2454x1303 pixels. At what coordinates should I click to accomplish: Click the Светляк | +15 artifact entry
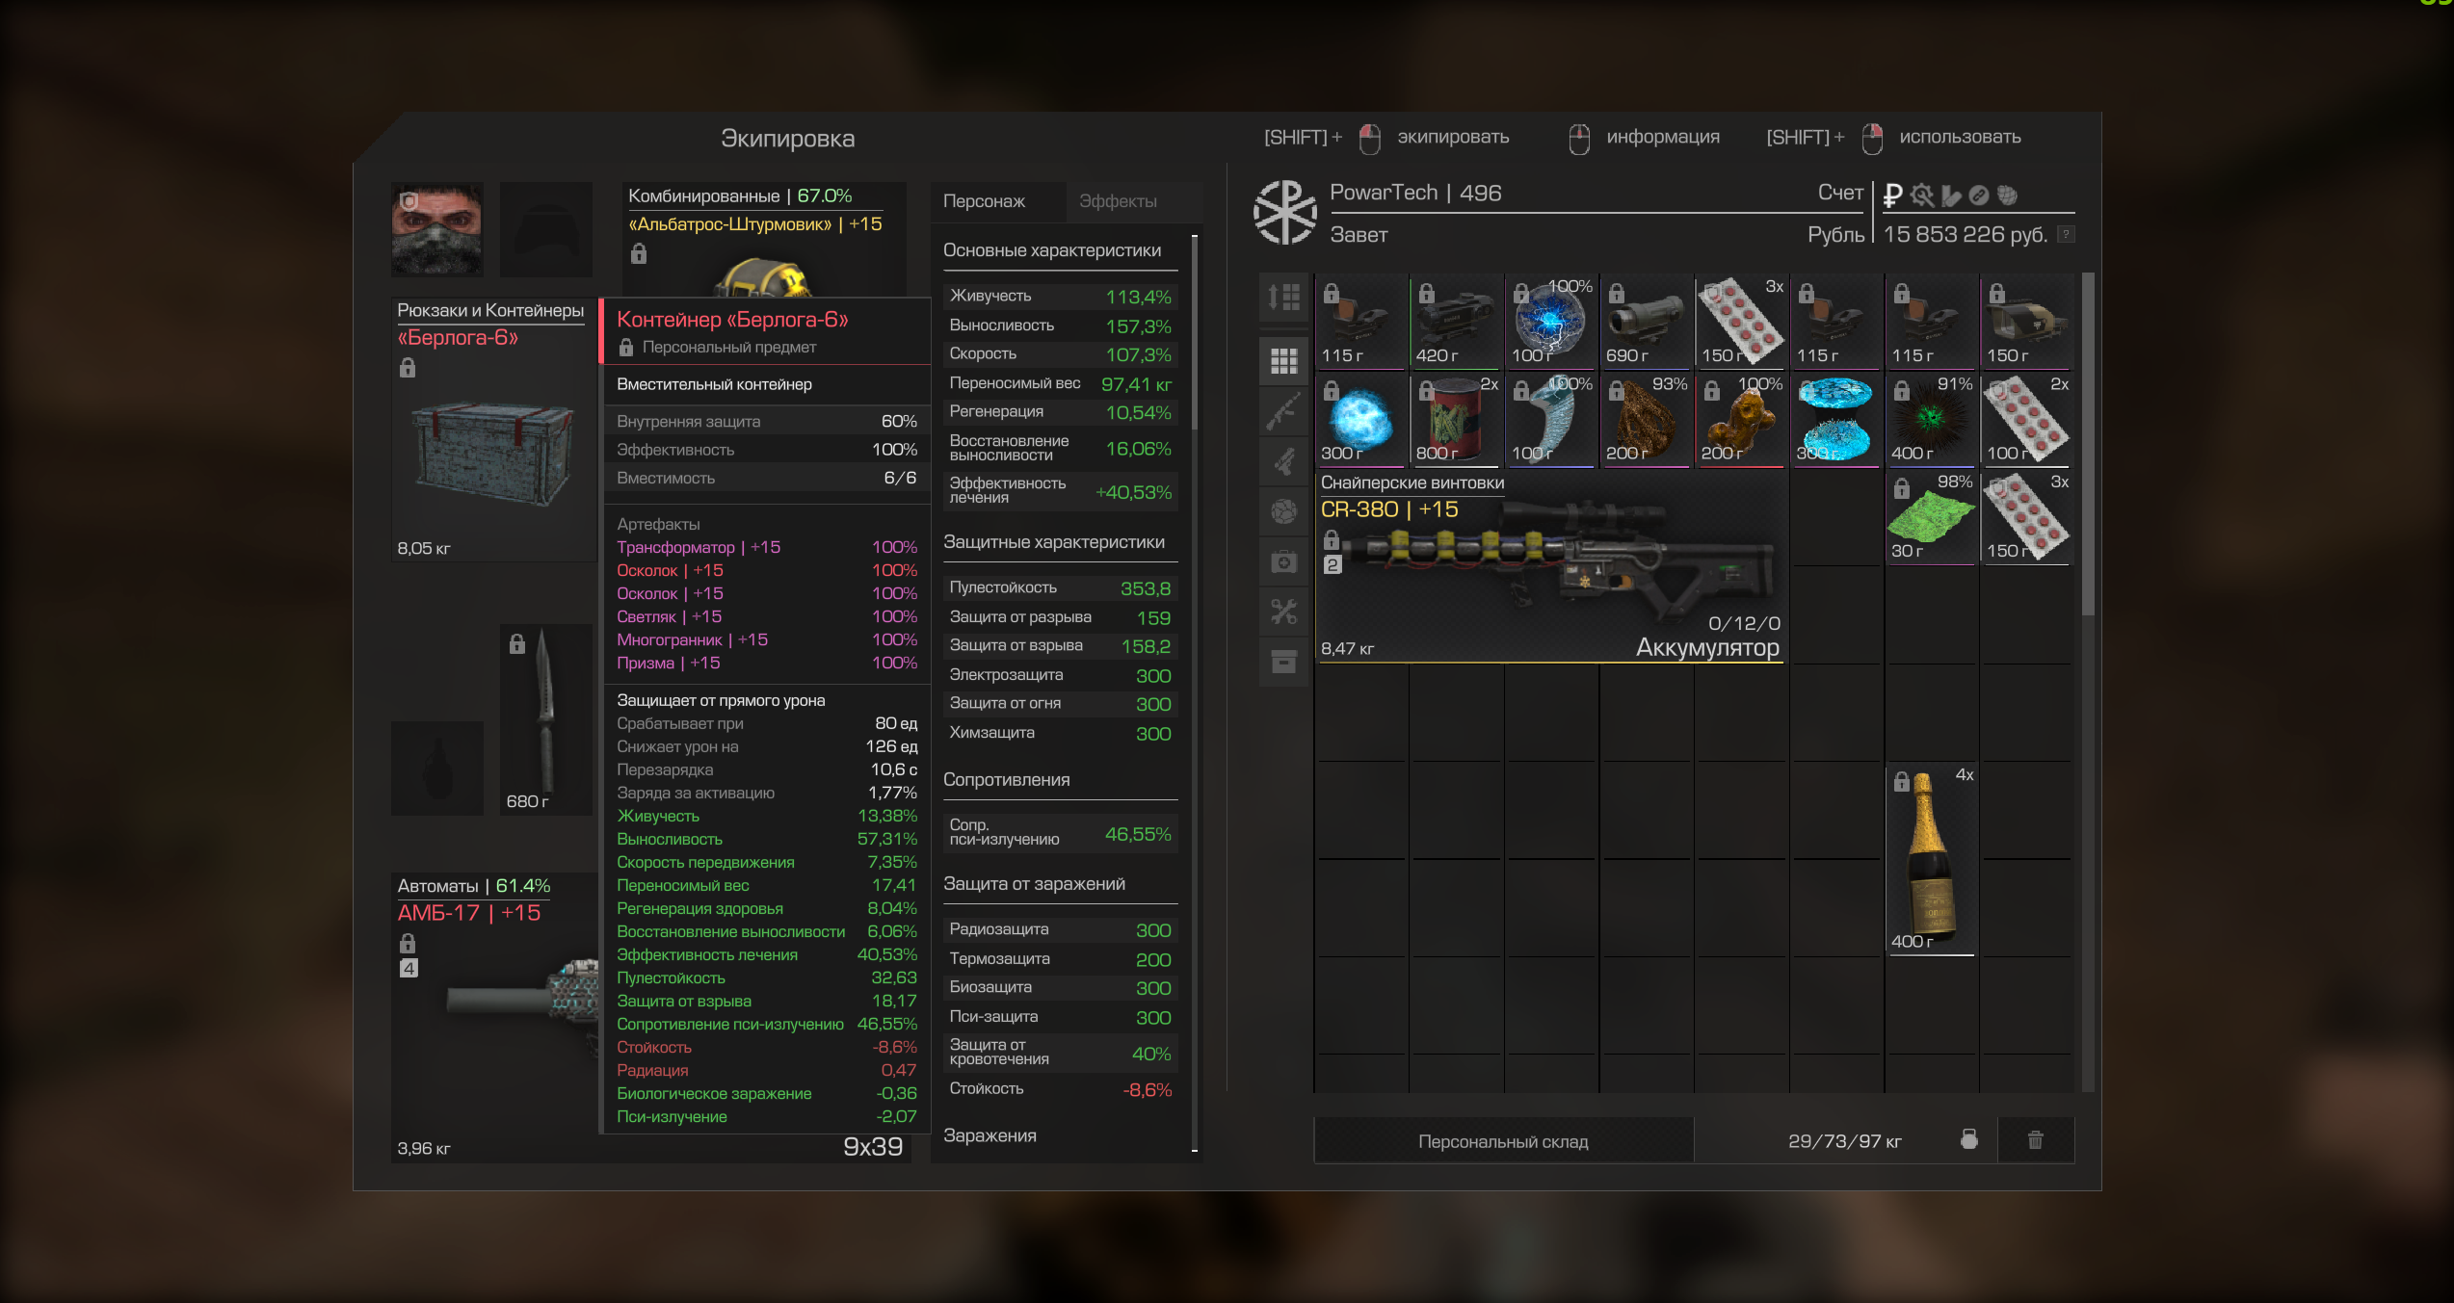coord(767,616)
